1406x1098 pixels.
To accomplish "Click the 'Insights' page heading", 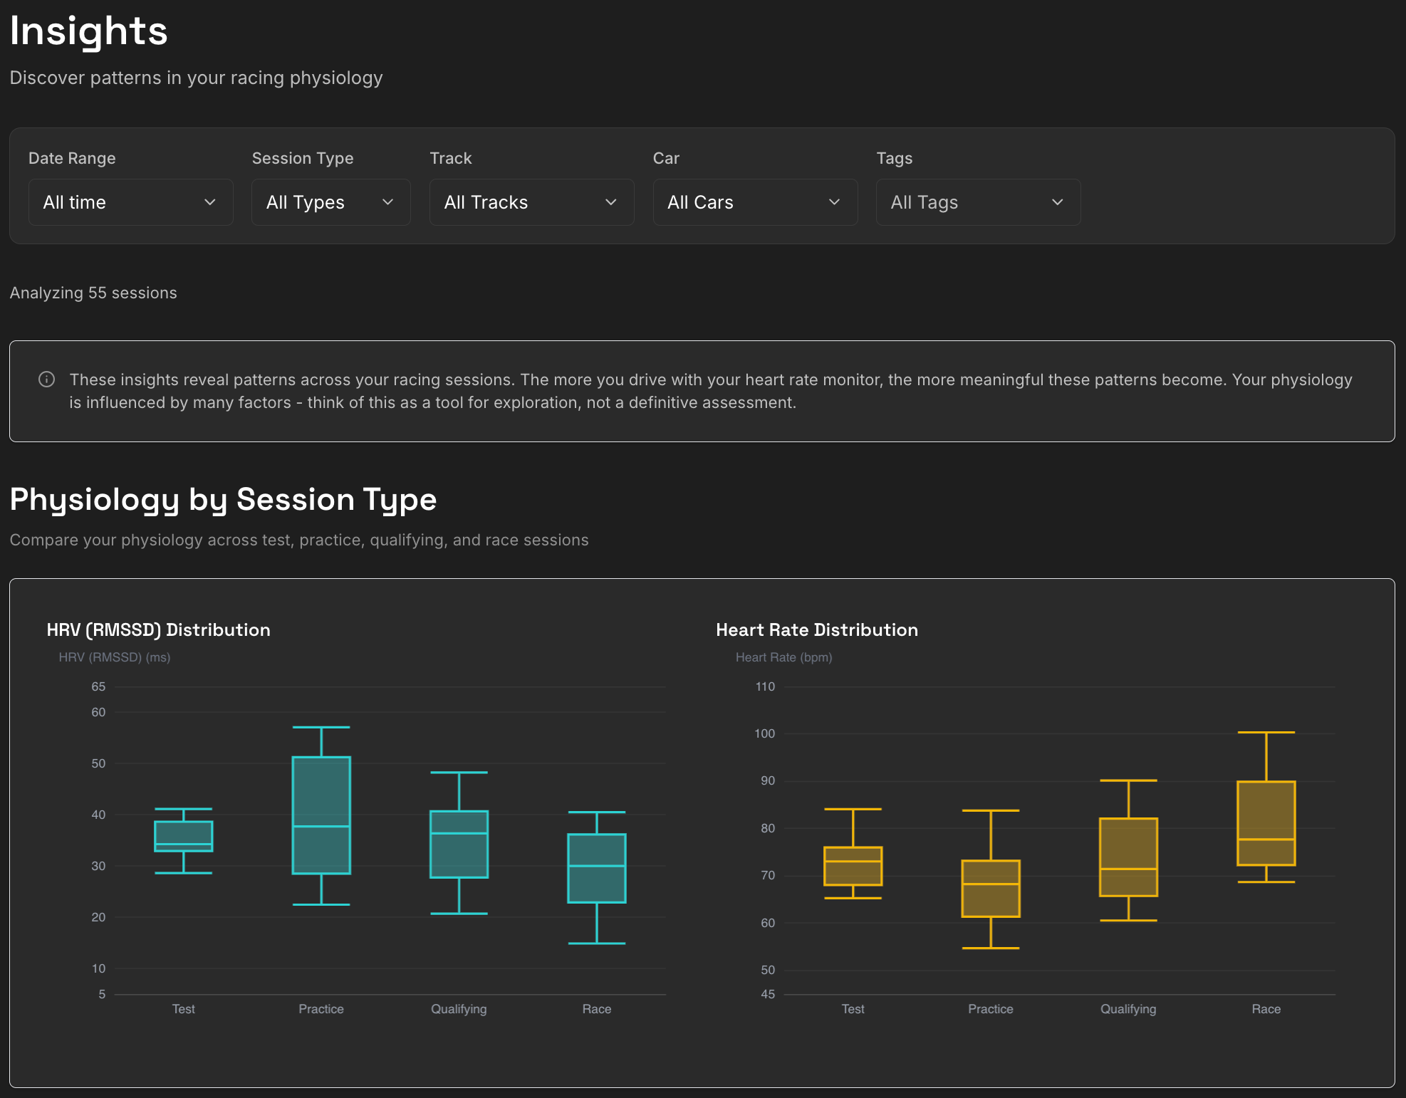I will pos(89,31).
